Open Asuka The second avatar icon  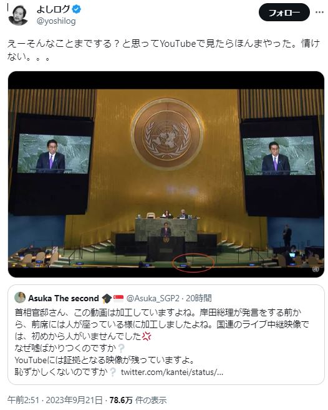tap(20, 297)
